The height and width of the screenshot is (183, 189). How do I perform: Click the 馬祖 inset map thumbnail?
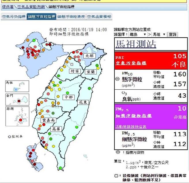[17, 86]
